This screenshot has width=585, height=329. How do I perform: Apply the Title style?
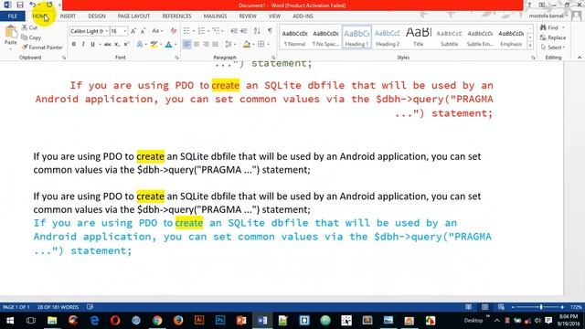click(x=419, y=37)
